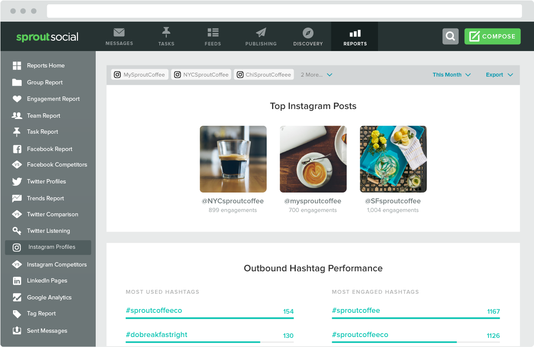The height and width of the screenshot is (347, 534).
Task: Expand the 2 More profiles dropdown
Action: pyautogui.click(x=317, y=75)
